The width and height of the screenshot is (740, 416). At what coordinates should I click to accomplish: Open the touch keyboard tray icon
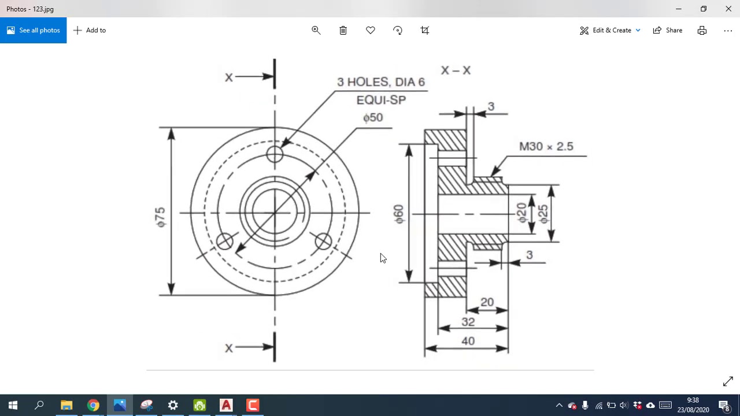665,405
